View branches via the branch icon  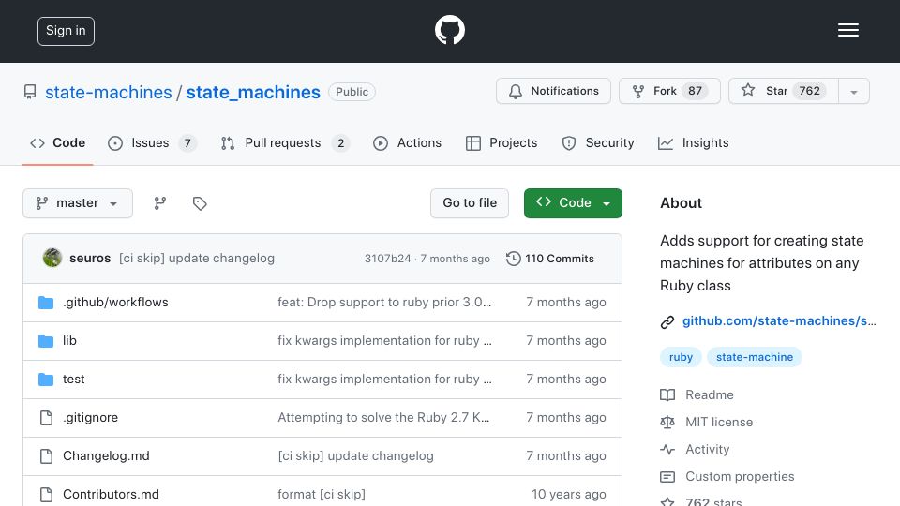pyautogui.click(x=160, y=203)
